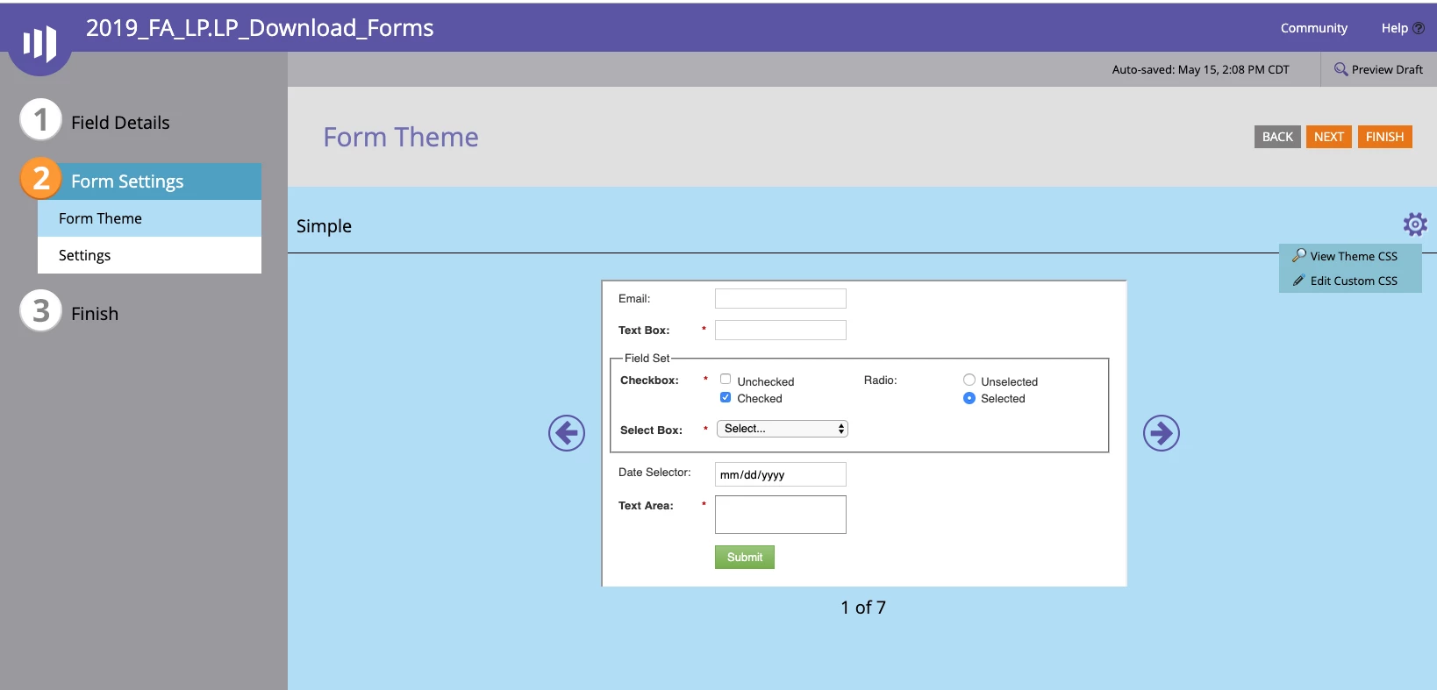Click the Preview Draft magnifier icon
The height and width of the screenshot is (690, 1437).
pos(1340,69)
